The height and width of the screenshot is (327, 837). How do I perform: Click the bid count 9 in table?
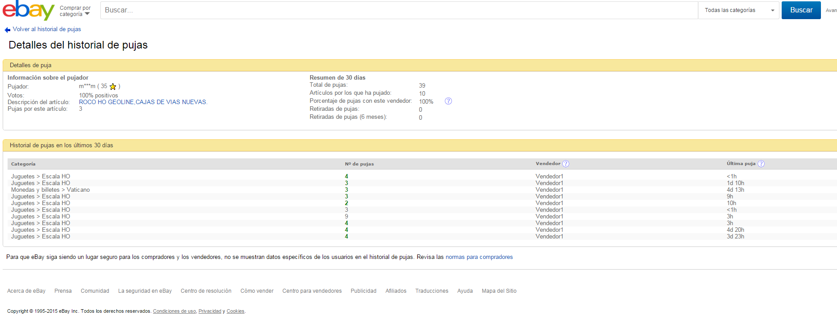tap(346, 217)
